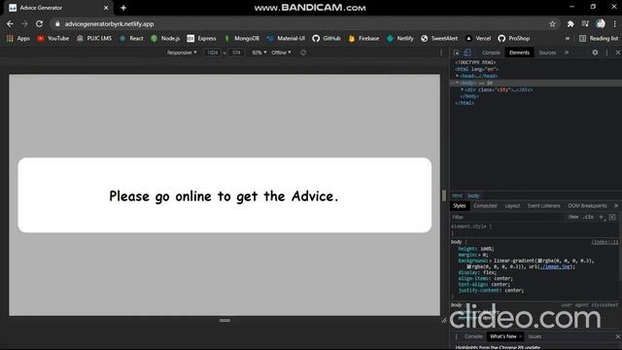Open the Node.js bookmark
The width and height of the screenshot is (622, 350).
(x=165, y=39)
